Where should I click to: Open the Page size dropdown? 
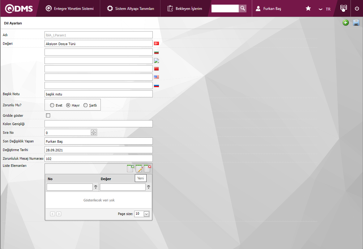pos(146,214)
